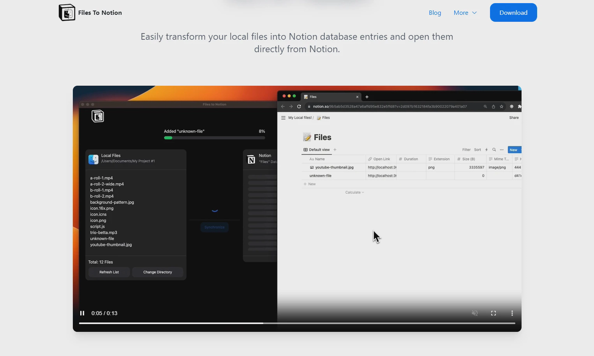
Task: Select b-roll-1.mp4 in the file list
Action: tap(101, 190)
